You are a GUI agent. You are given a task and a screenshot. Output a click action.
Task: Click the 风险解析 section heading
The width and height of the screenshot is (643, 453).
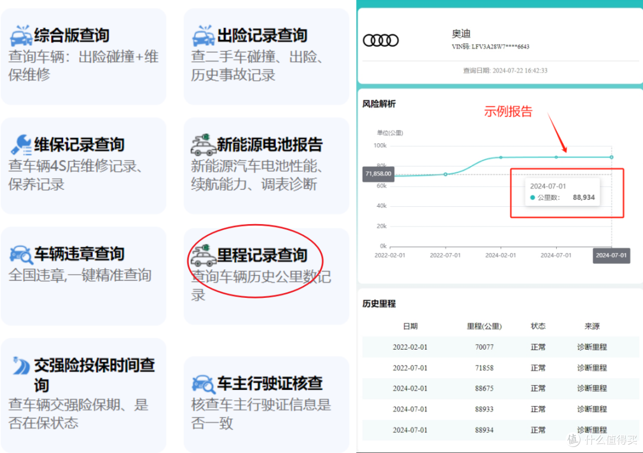click(379, 104)
